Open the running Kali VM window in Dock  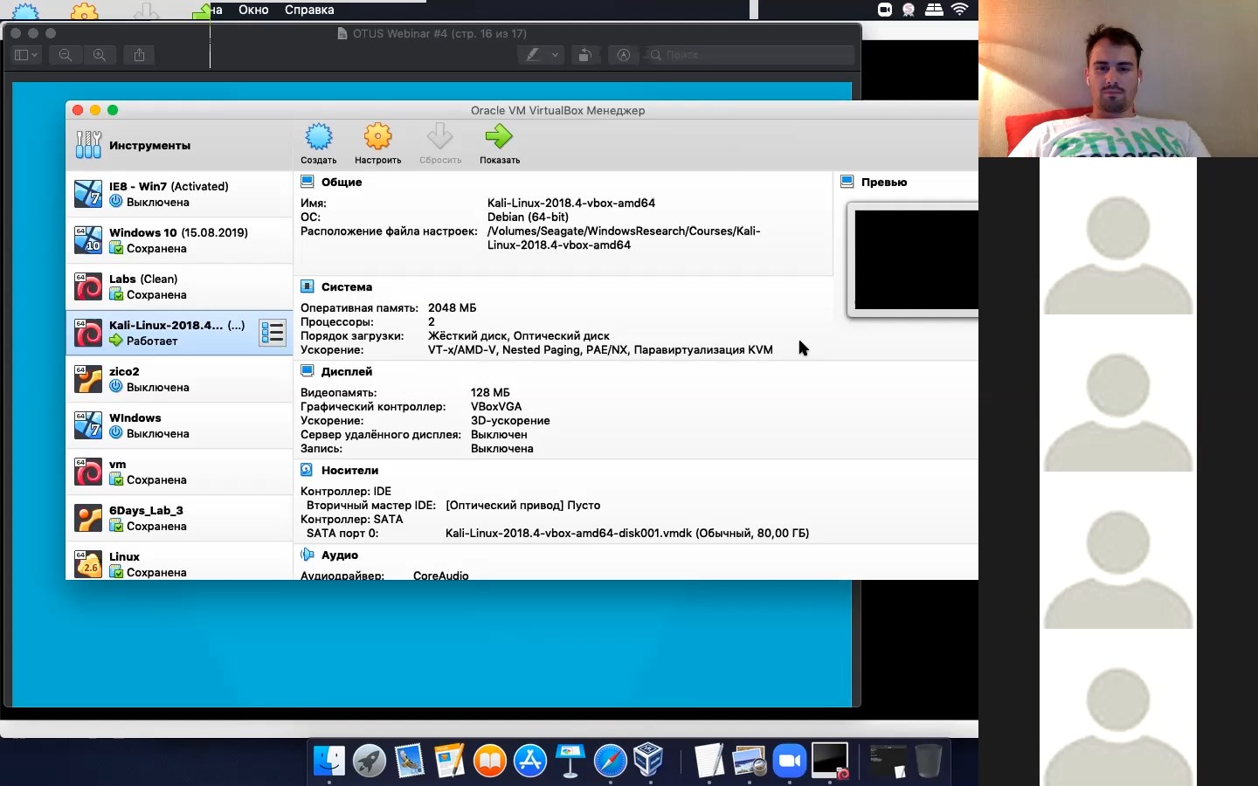830,761
